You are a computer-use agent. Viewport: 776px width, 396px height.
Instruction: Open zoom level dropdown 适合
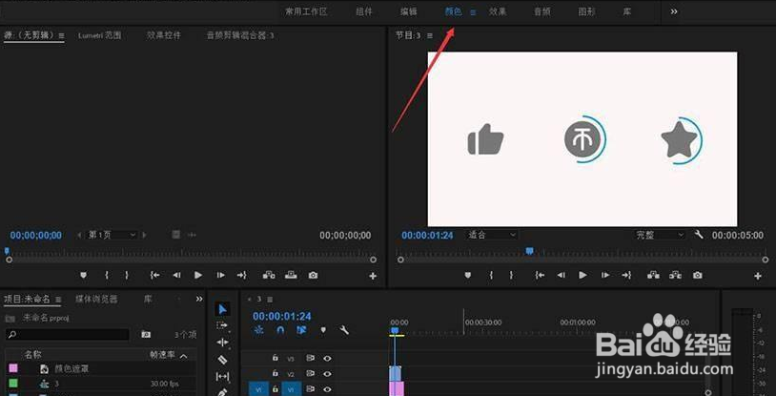491,235
